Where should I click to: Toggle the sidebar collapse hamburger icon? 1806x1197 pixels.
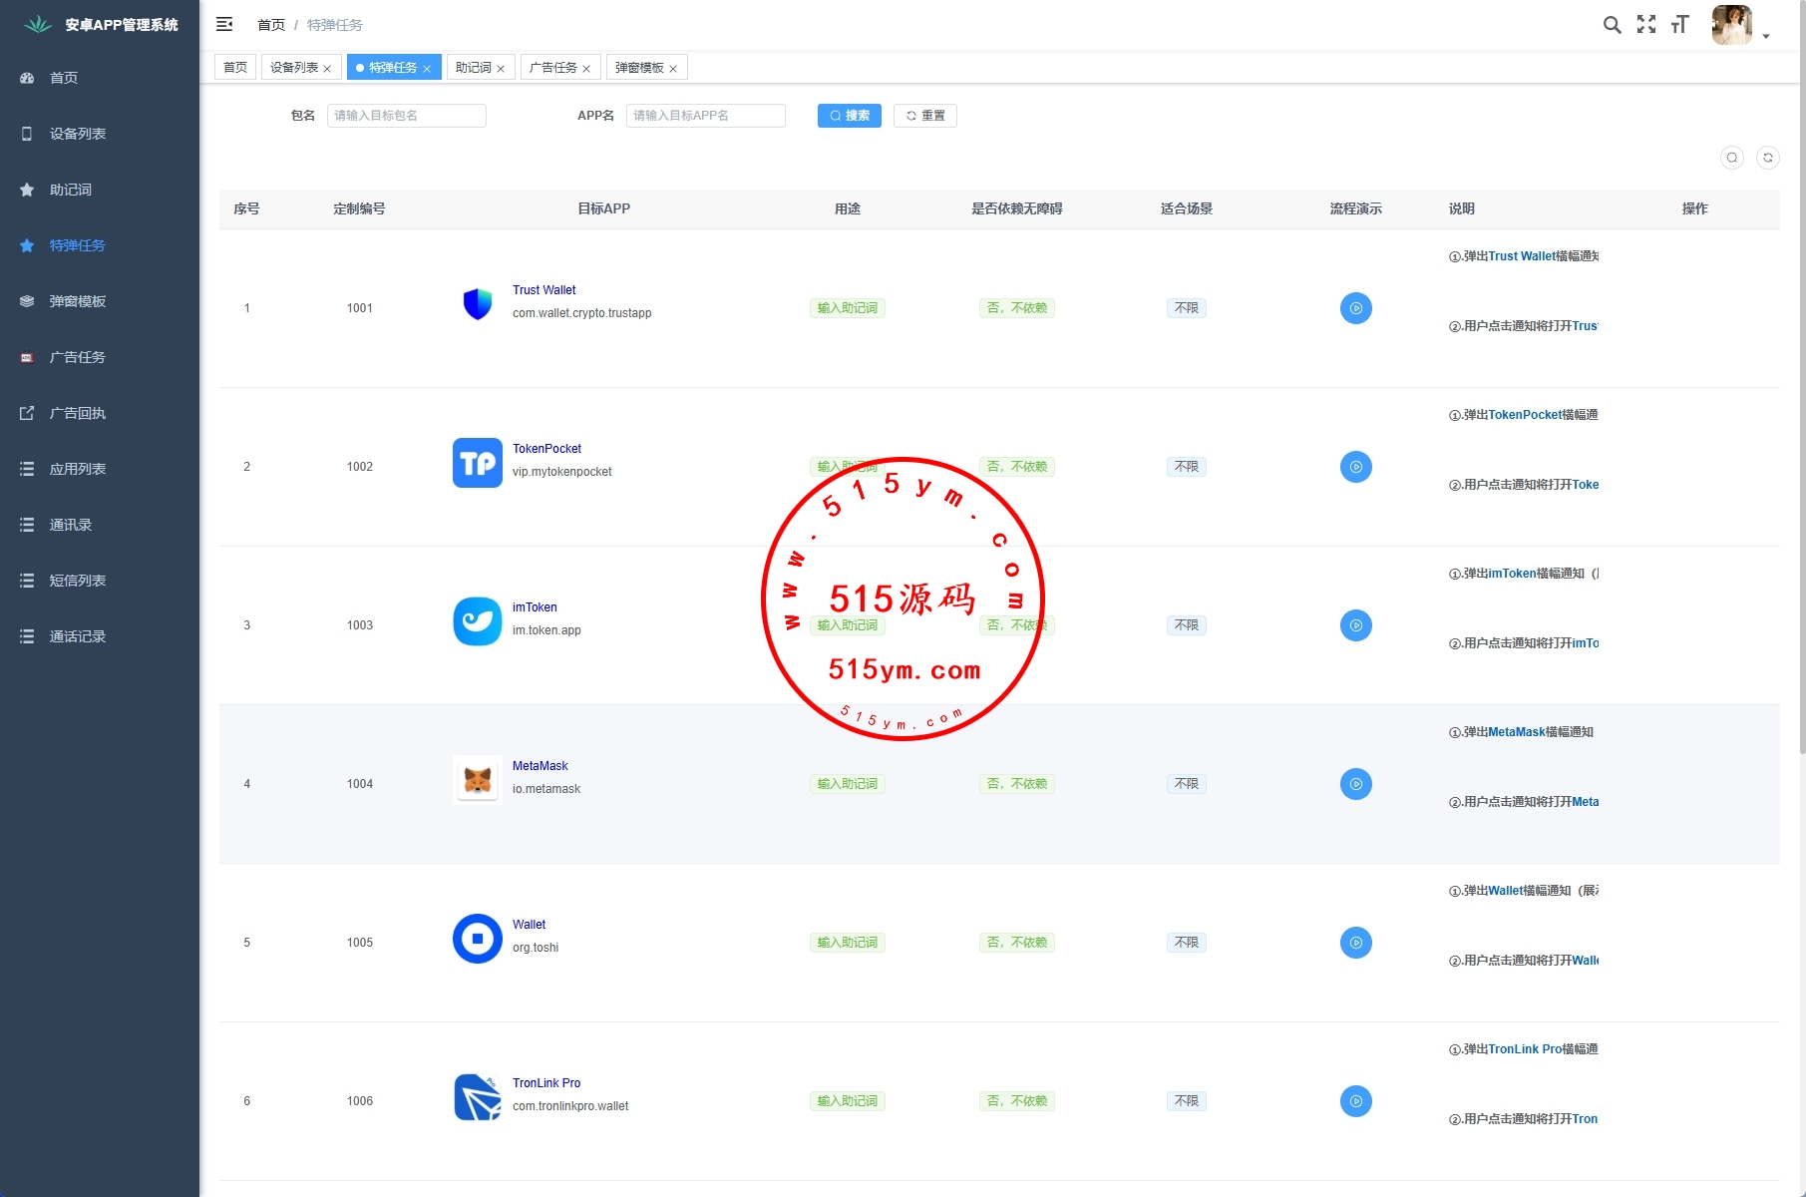(224, 24)
